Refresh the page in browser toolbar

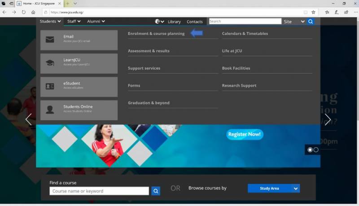click(23, 12)
